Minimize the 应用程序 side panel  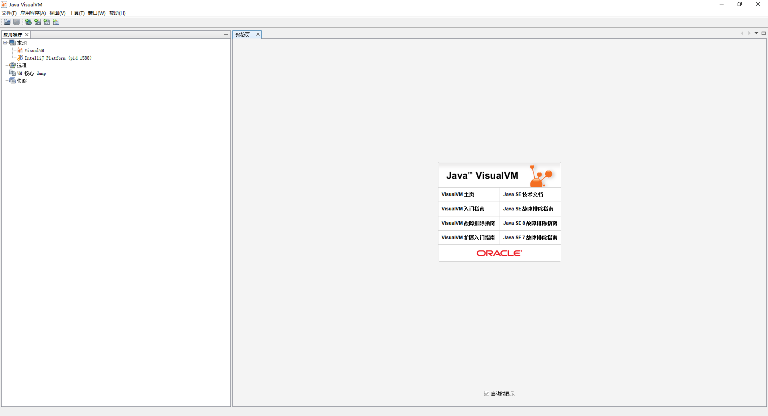226,35
